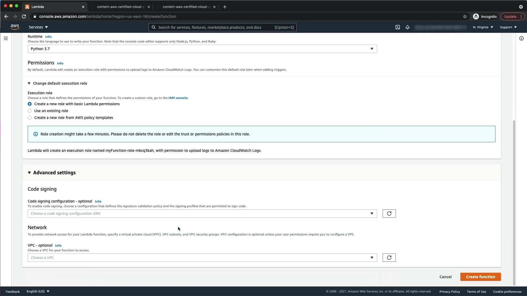Open the IAM console link
Viewport: 527px width, 296px height.
(x=178, y=98)
